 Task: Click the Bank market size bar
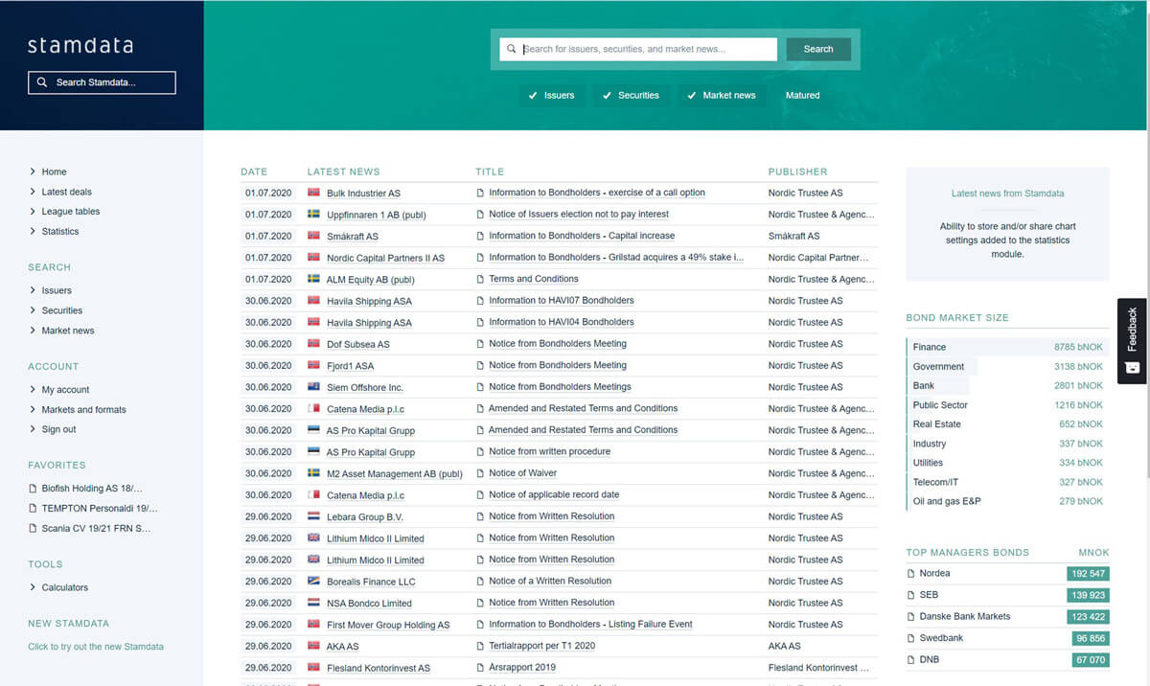click(x=938, y=385)
